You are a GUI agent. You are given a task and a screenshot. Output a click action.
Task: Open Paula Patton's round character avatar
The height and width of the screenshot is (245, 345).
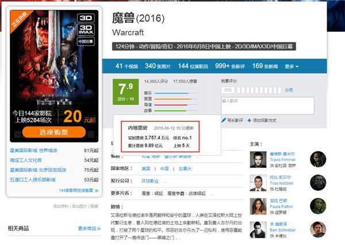pos(318,206)
